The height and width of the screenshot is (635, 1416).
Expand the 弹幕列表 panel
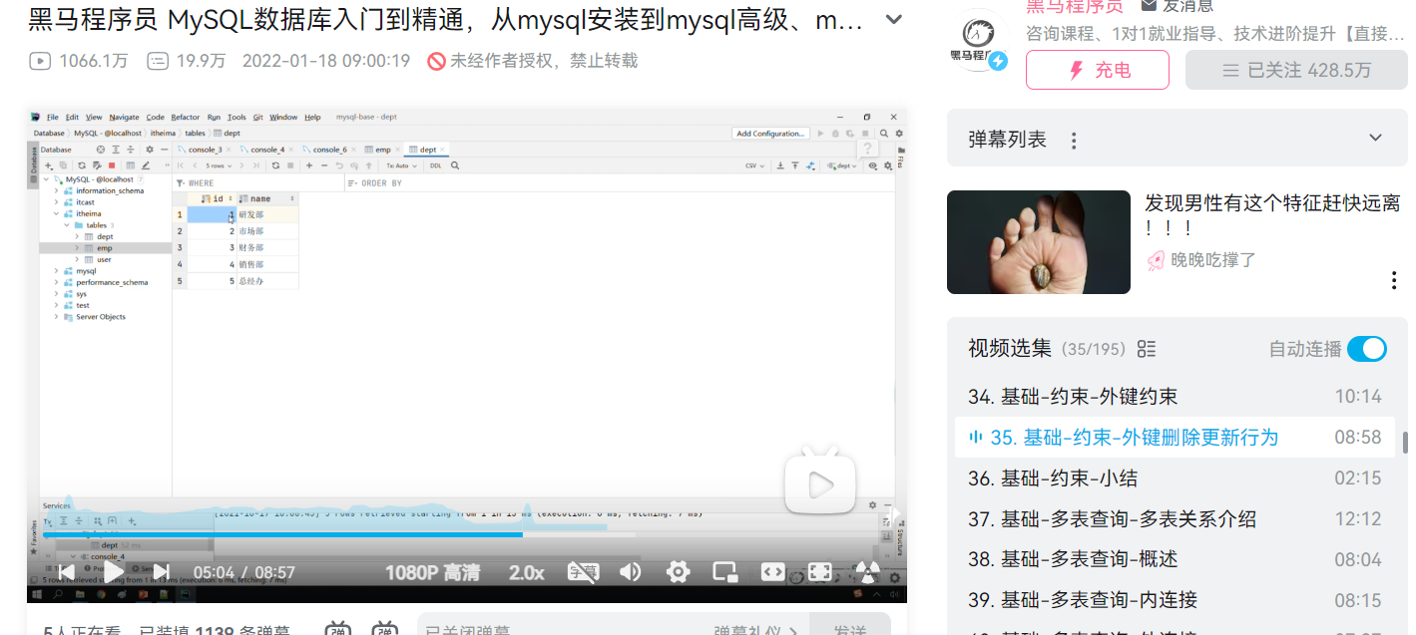1376,138
